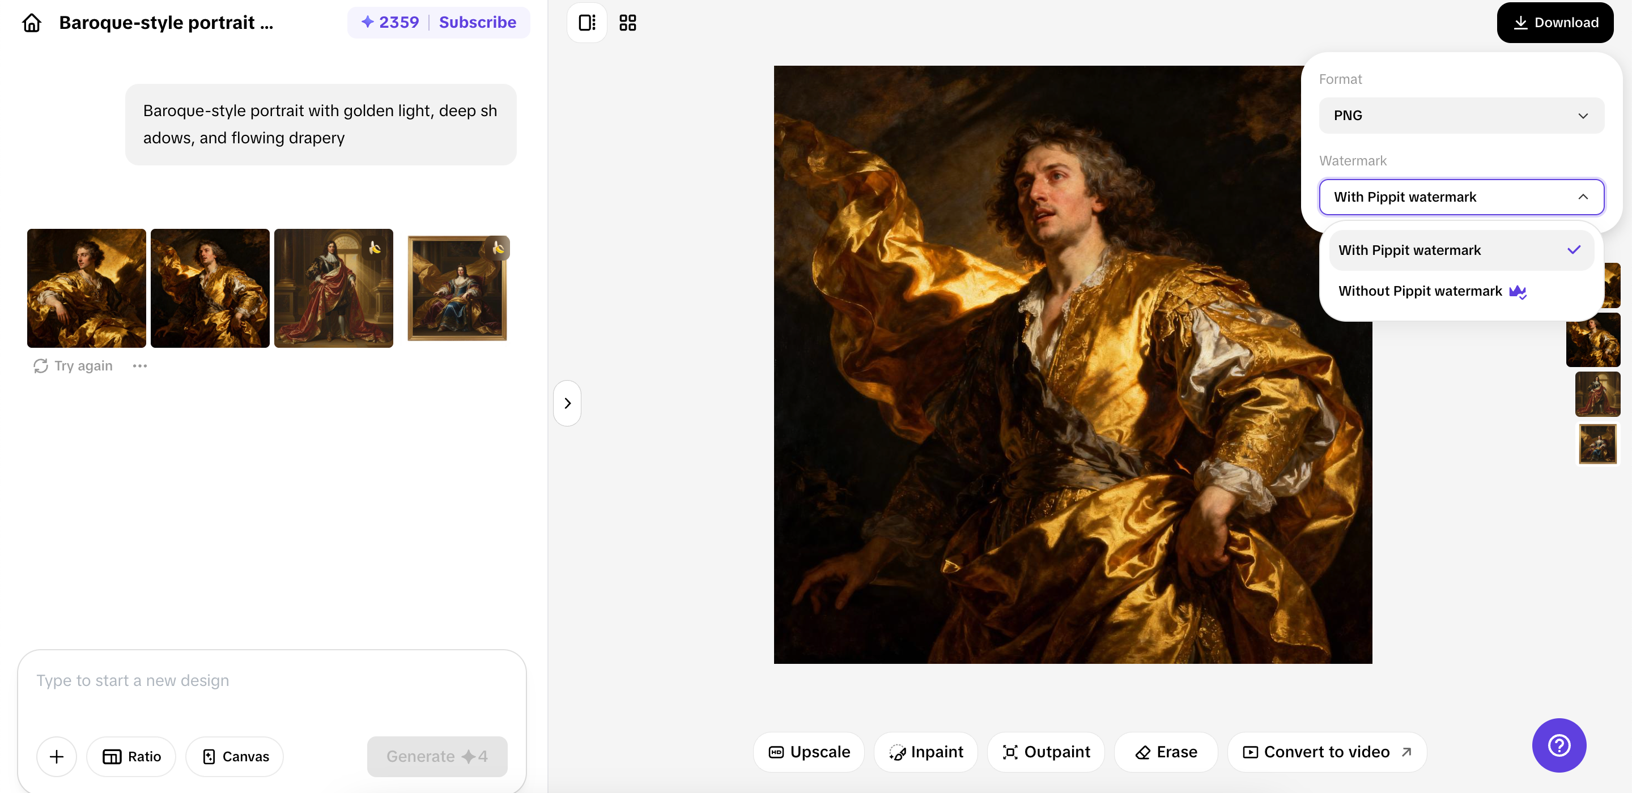
Task: Open the PNG format dropdown
Action: [x=1460, y=114]
